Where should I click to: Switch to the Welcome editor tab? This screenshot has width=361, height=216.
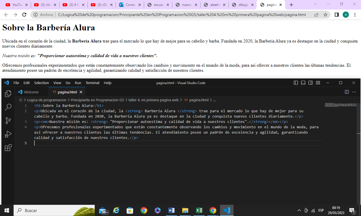tap(32, 92)
